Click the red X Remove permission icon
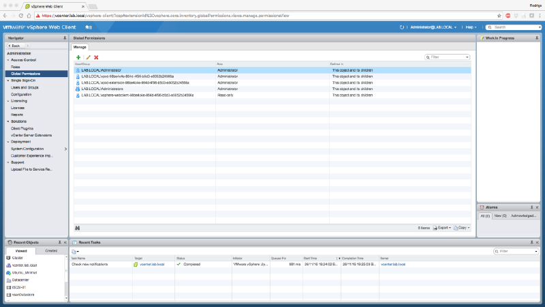 [96, 57]
